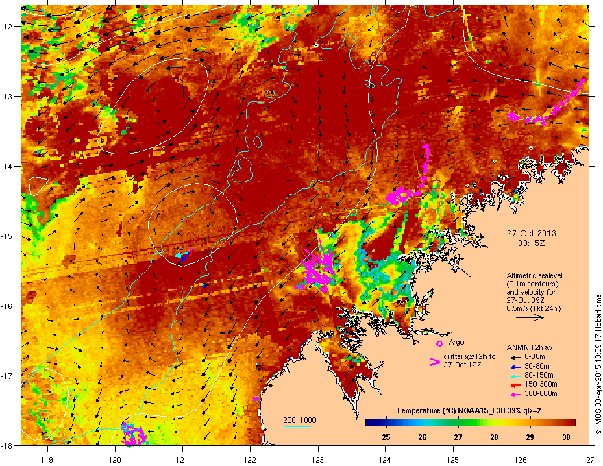This screenshot has width=603, height=466.
Task: Click the 'ANMN 12h av.' legend heading
Action: [x=530, y=348]
